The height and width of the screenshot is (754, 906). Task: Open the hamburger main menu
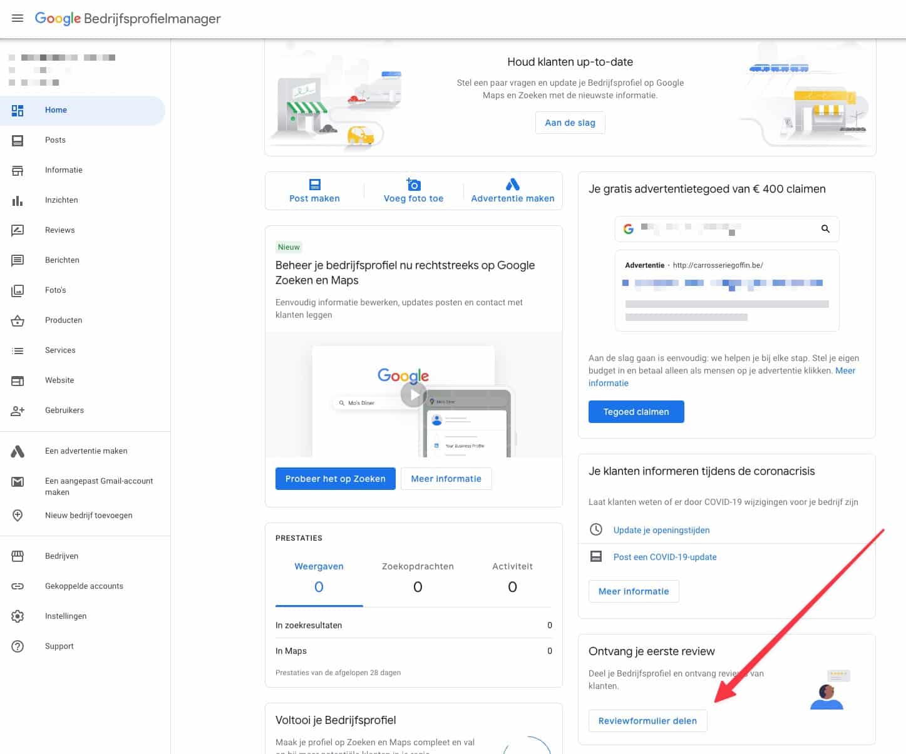[18, 18]
